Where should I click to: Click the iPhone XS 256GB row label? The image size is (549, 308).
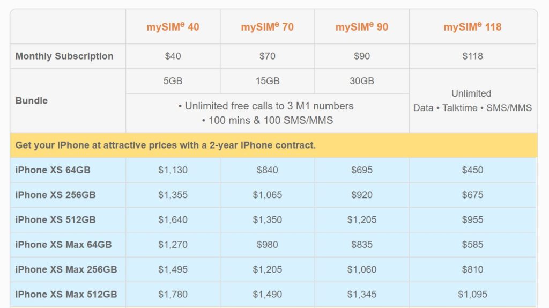coord(55,195)
